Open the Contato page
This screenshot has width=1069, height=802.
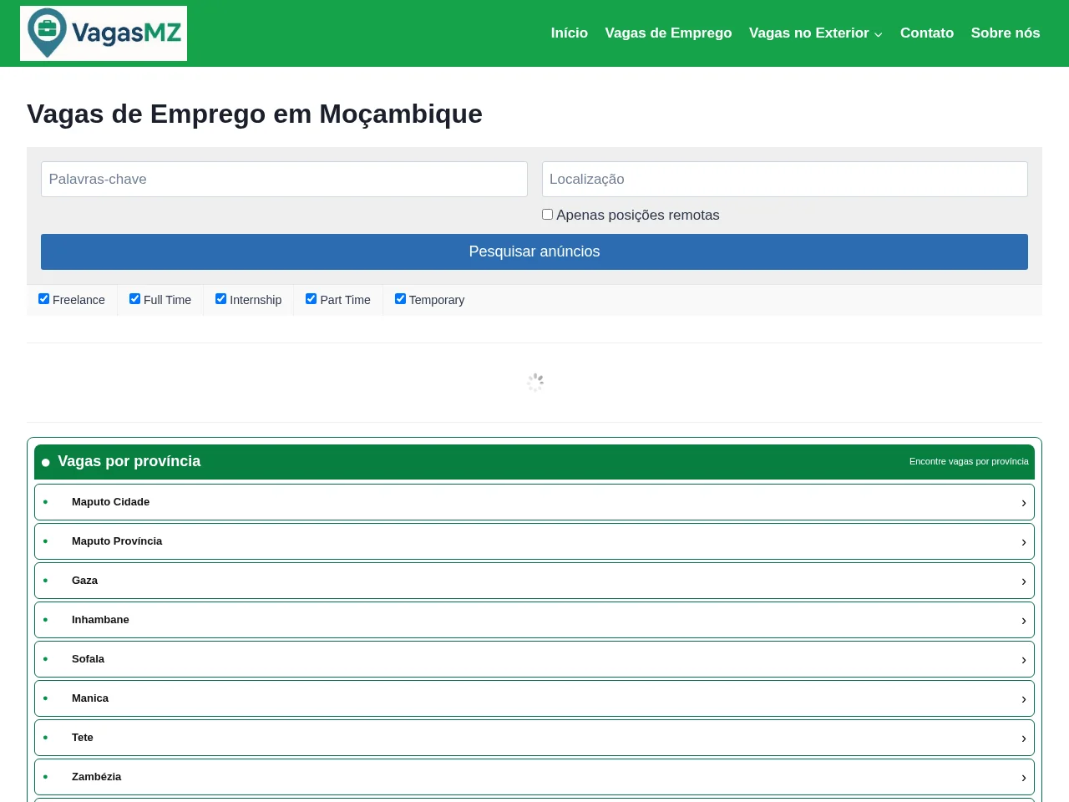tap(927, 33)
